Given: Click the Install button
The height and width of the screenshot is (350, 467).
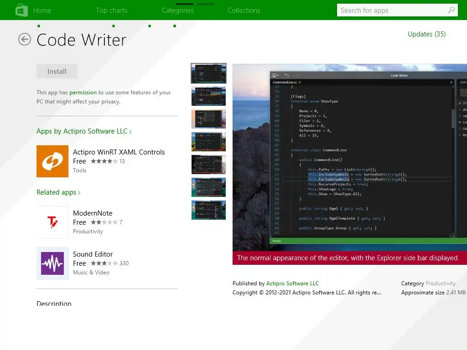Looking at the screenshot, I should (57, 72).
